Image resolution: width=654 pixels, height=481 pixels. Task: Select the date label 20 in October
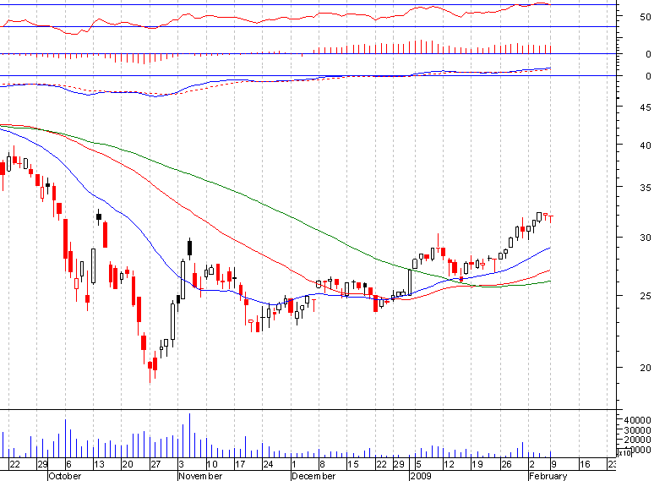[128, 464]
